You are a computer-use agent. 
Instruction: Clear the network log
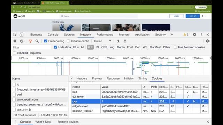point(22,41)
